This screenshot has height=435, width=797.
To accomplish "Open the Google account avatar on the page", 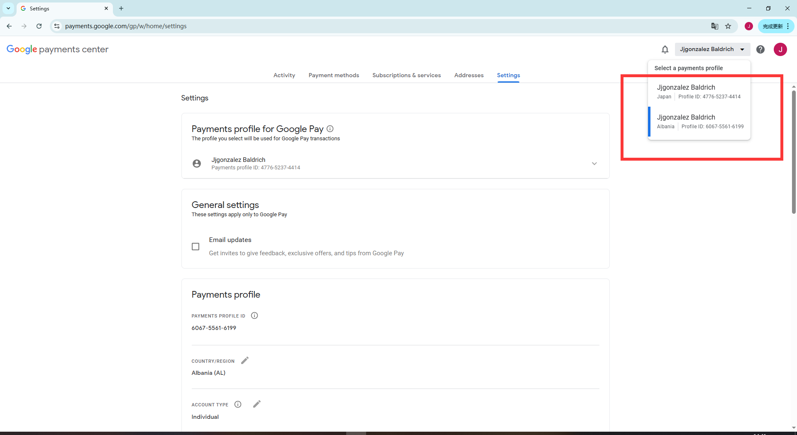I will pyautogui.click(x=780, y=49).
